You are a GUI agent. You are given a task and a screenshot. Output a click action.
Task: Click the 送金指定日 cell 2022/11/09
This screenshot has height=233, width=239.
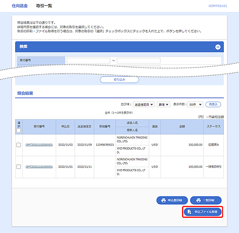coord(84,145)
